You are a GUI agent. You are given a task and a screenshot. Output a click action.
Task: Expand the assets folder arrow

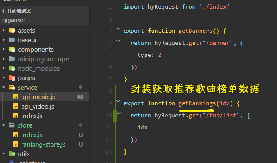click(x=3, y=30)
